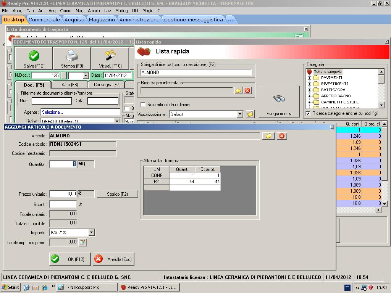Click edit note icon beside Totale imp. comprese
This screenshot has height=293, width=391.
click(x=82, y=242)
